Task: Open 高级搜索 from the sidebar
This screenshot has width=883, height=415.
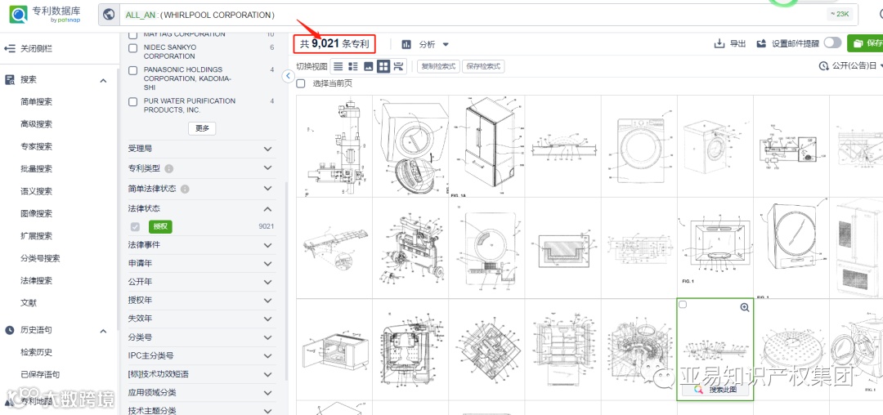Action: coord(37,124)
